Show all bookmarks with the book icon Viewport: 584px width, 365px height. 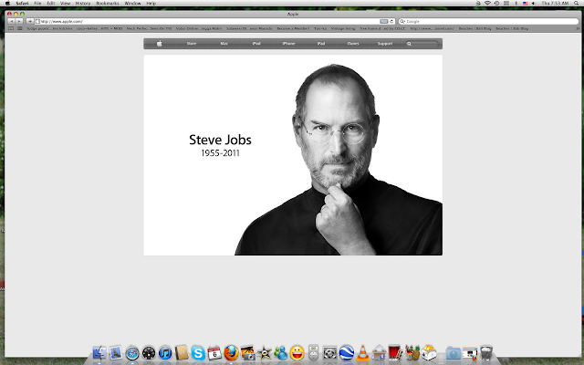pyautogui.click(x=11, y=28)
